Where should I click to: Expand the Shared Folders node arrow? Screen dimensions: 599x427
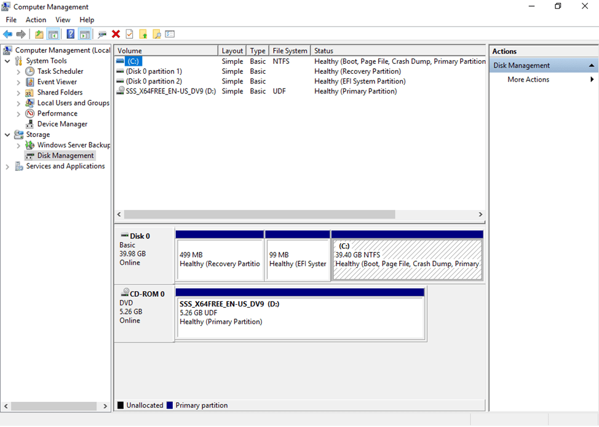point(18,93)
